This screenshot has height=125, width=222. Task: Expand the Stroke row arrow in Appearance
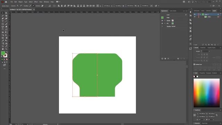165,20
